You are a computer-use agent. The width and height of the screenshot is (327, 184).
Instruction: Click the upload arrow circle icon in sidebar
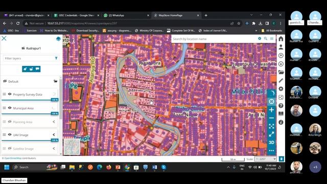pos(281,56)
